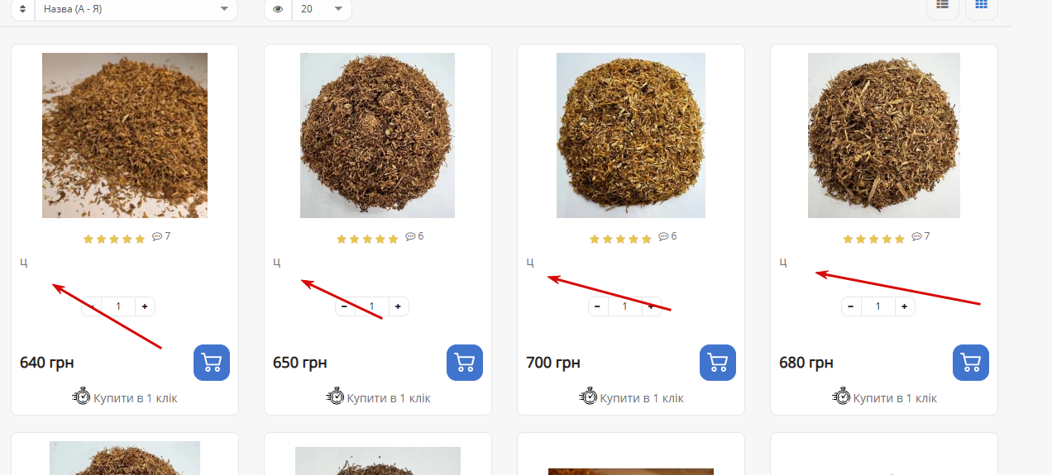Buy the 650 грн product in 1 click

pyautogui.click(x=378, y=397)
